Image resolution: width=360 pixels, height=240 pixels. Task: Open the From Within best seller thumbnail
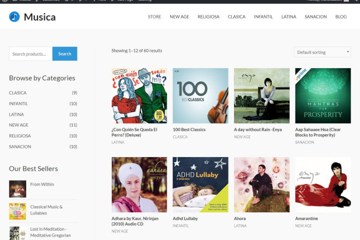coord(17,189)
